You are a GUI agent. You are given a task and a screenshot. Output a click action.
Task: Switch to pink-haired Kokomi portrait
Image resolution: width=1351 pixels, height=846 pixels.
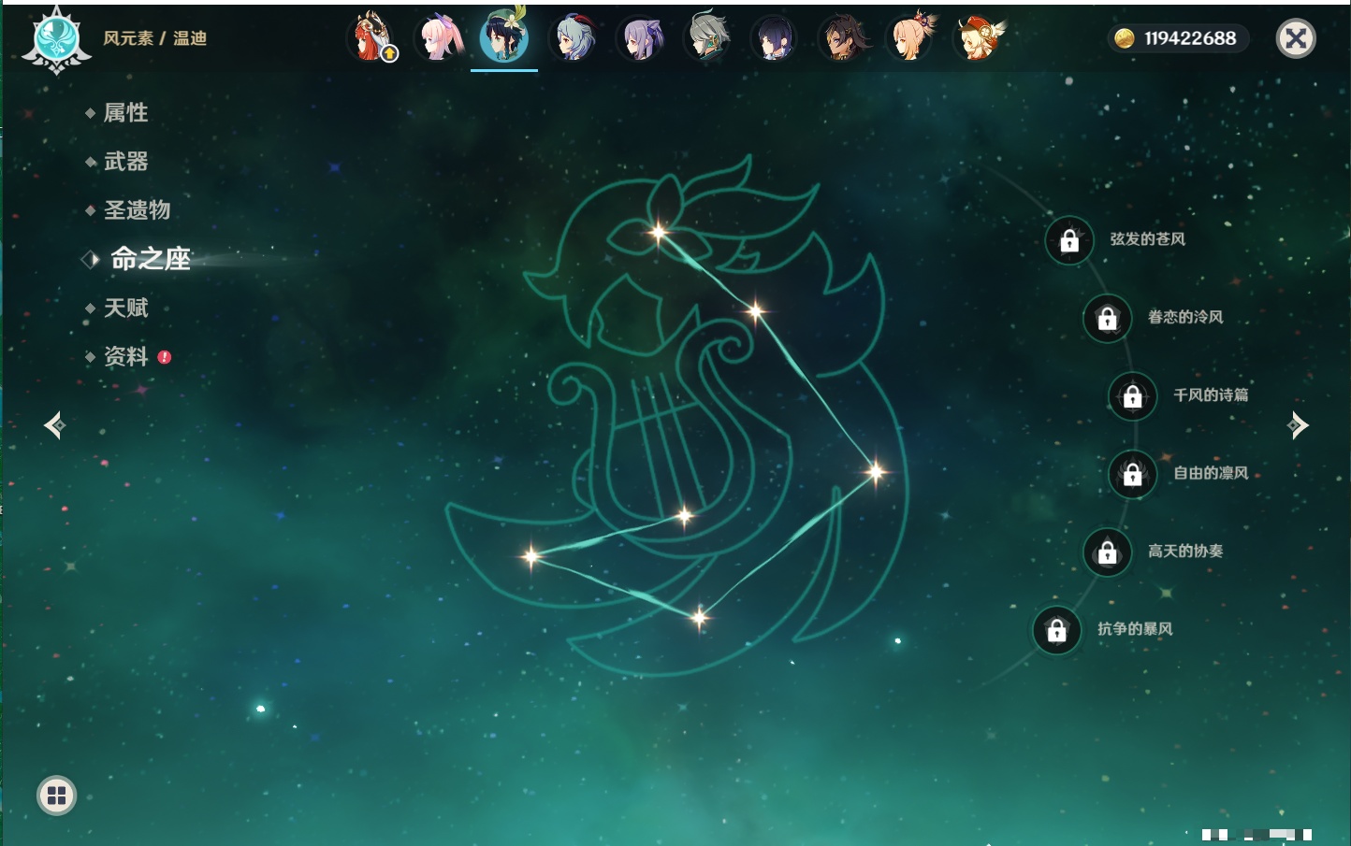(x=440, y=38)
